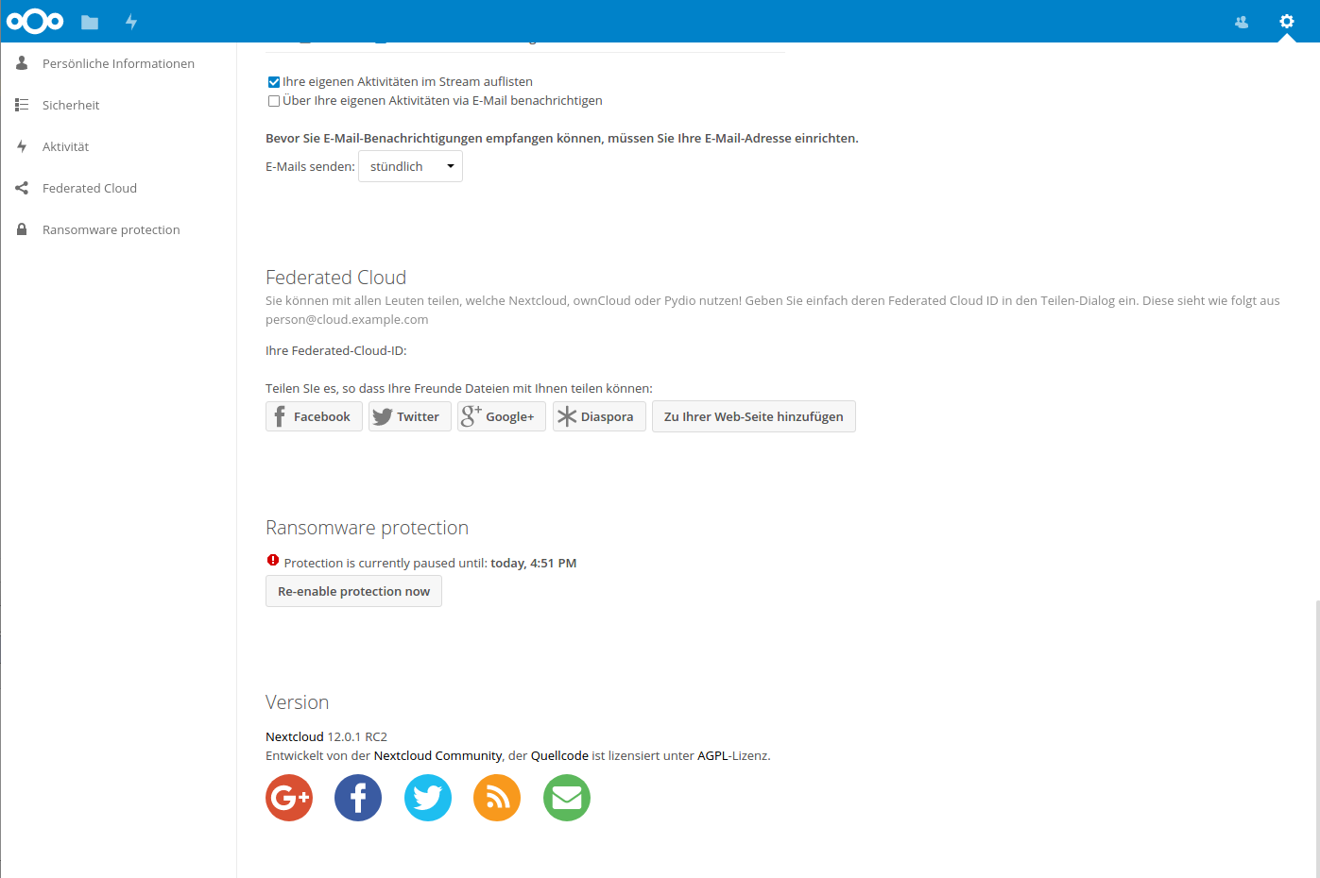Jump to Ransomware protection sidebar entry

111,229
